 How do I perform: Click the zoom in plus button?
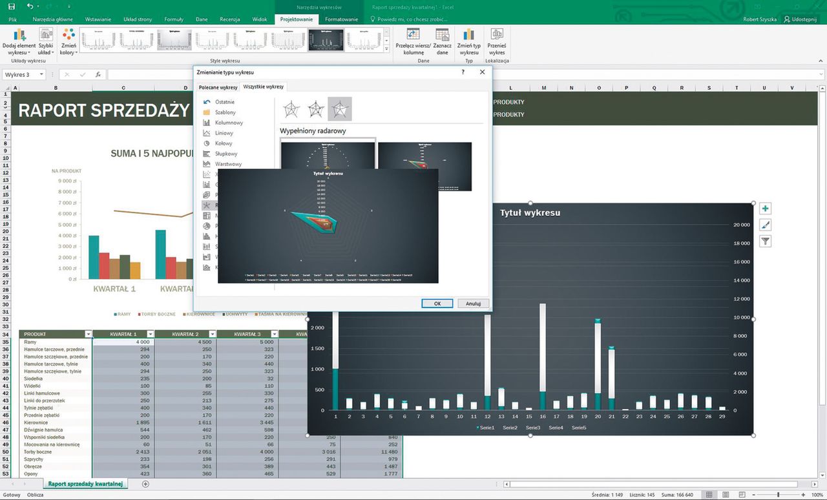point(804,495)
